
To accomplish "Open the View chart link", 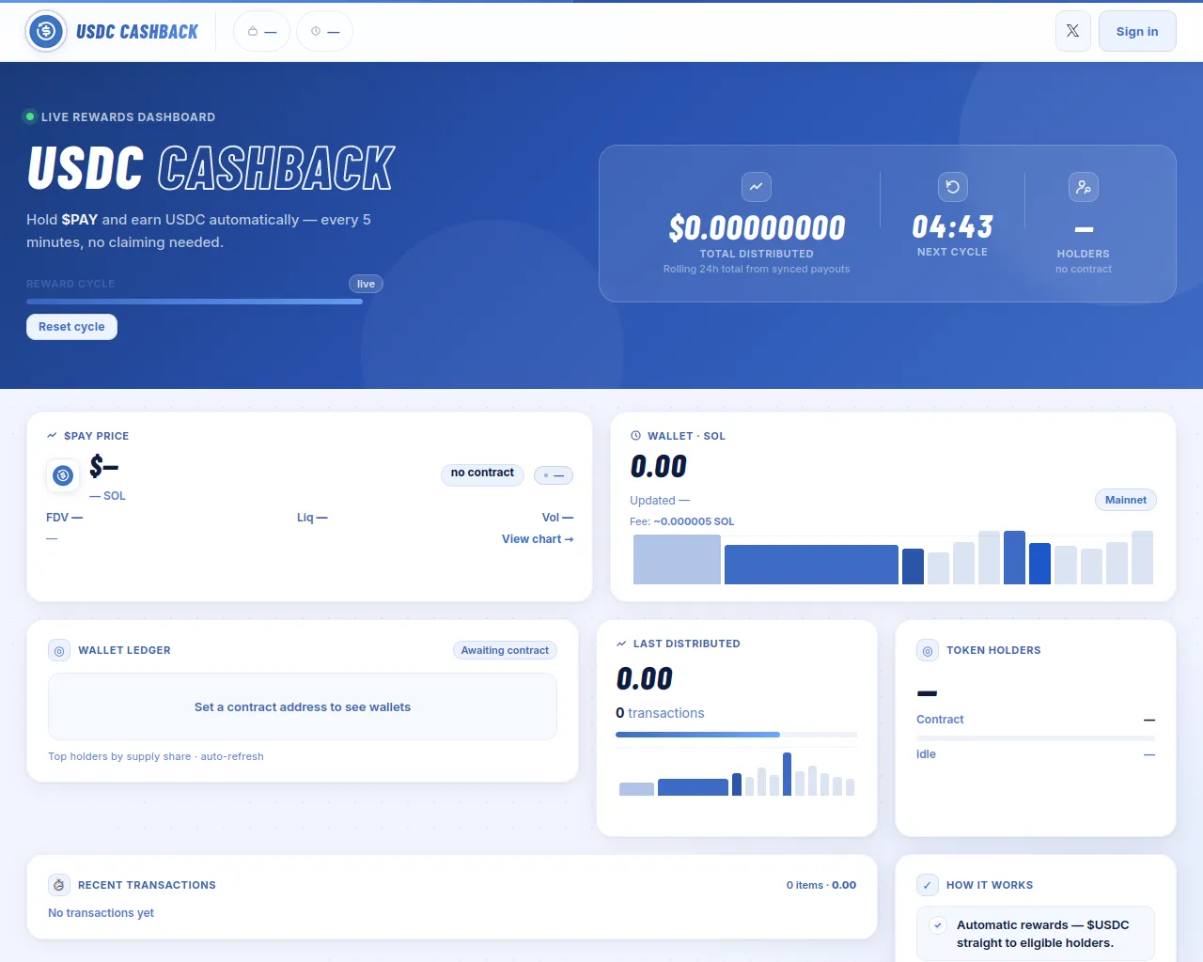I will point(538,539).
